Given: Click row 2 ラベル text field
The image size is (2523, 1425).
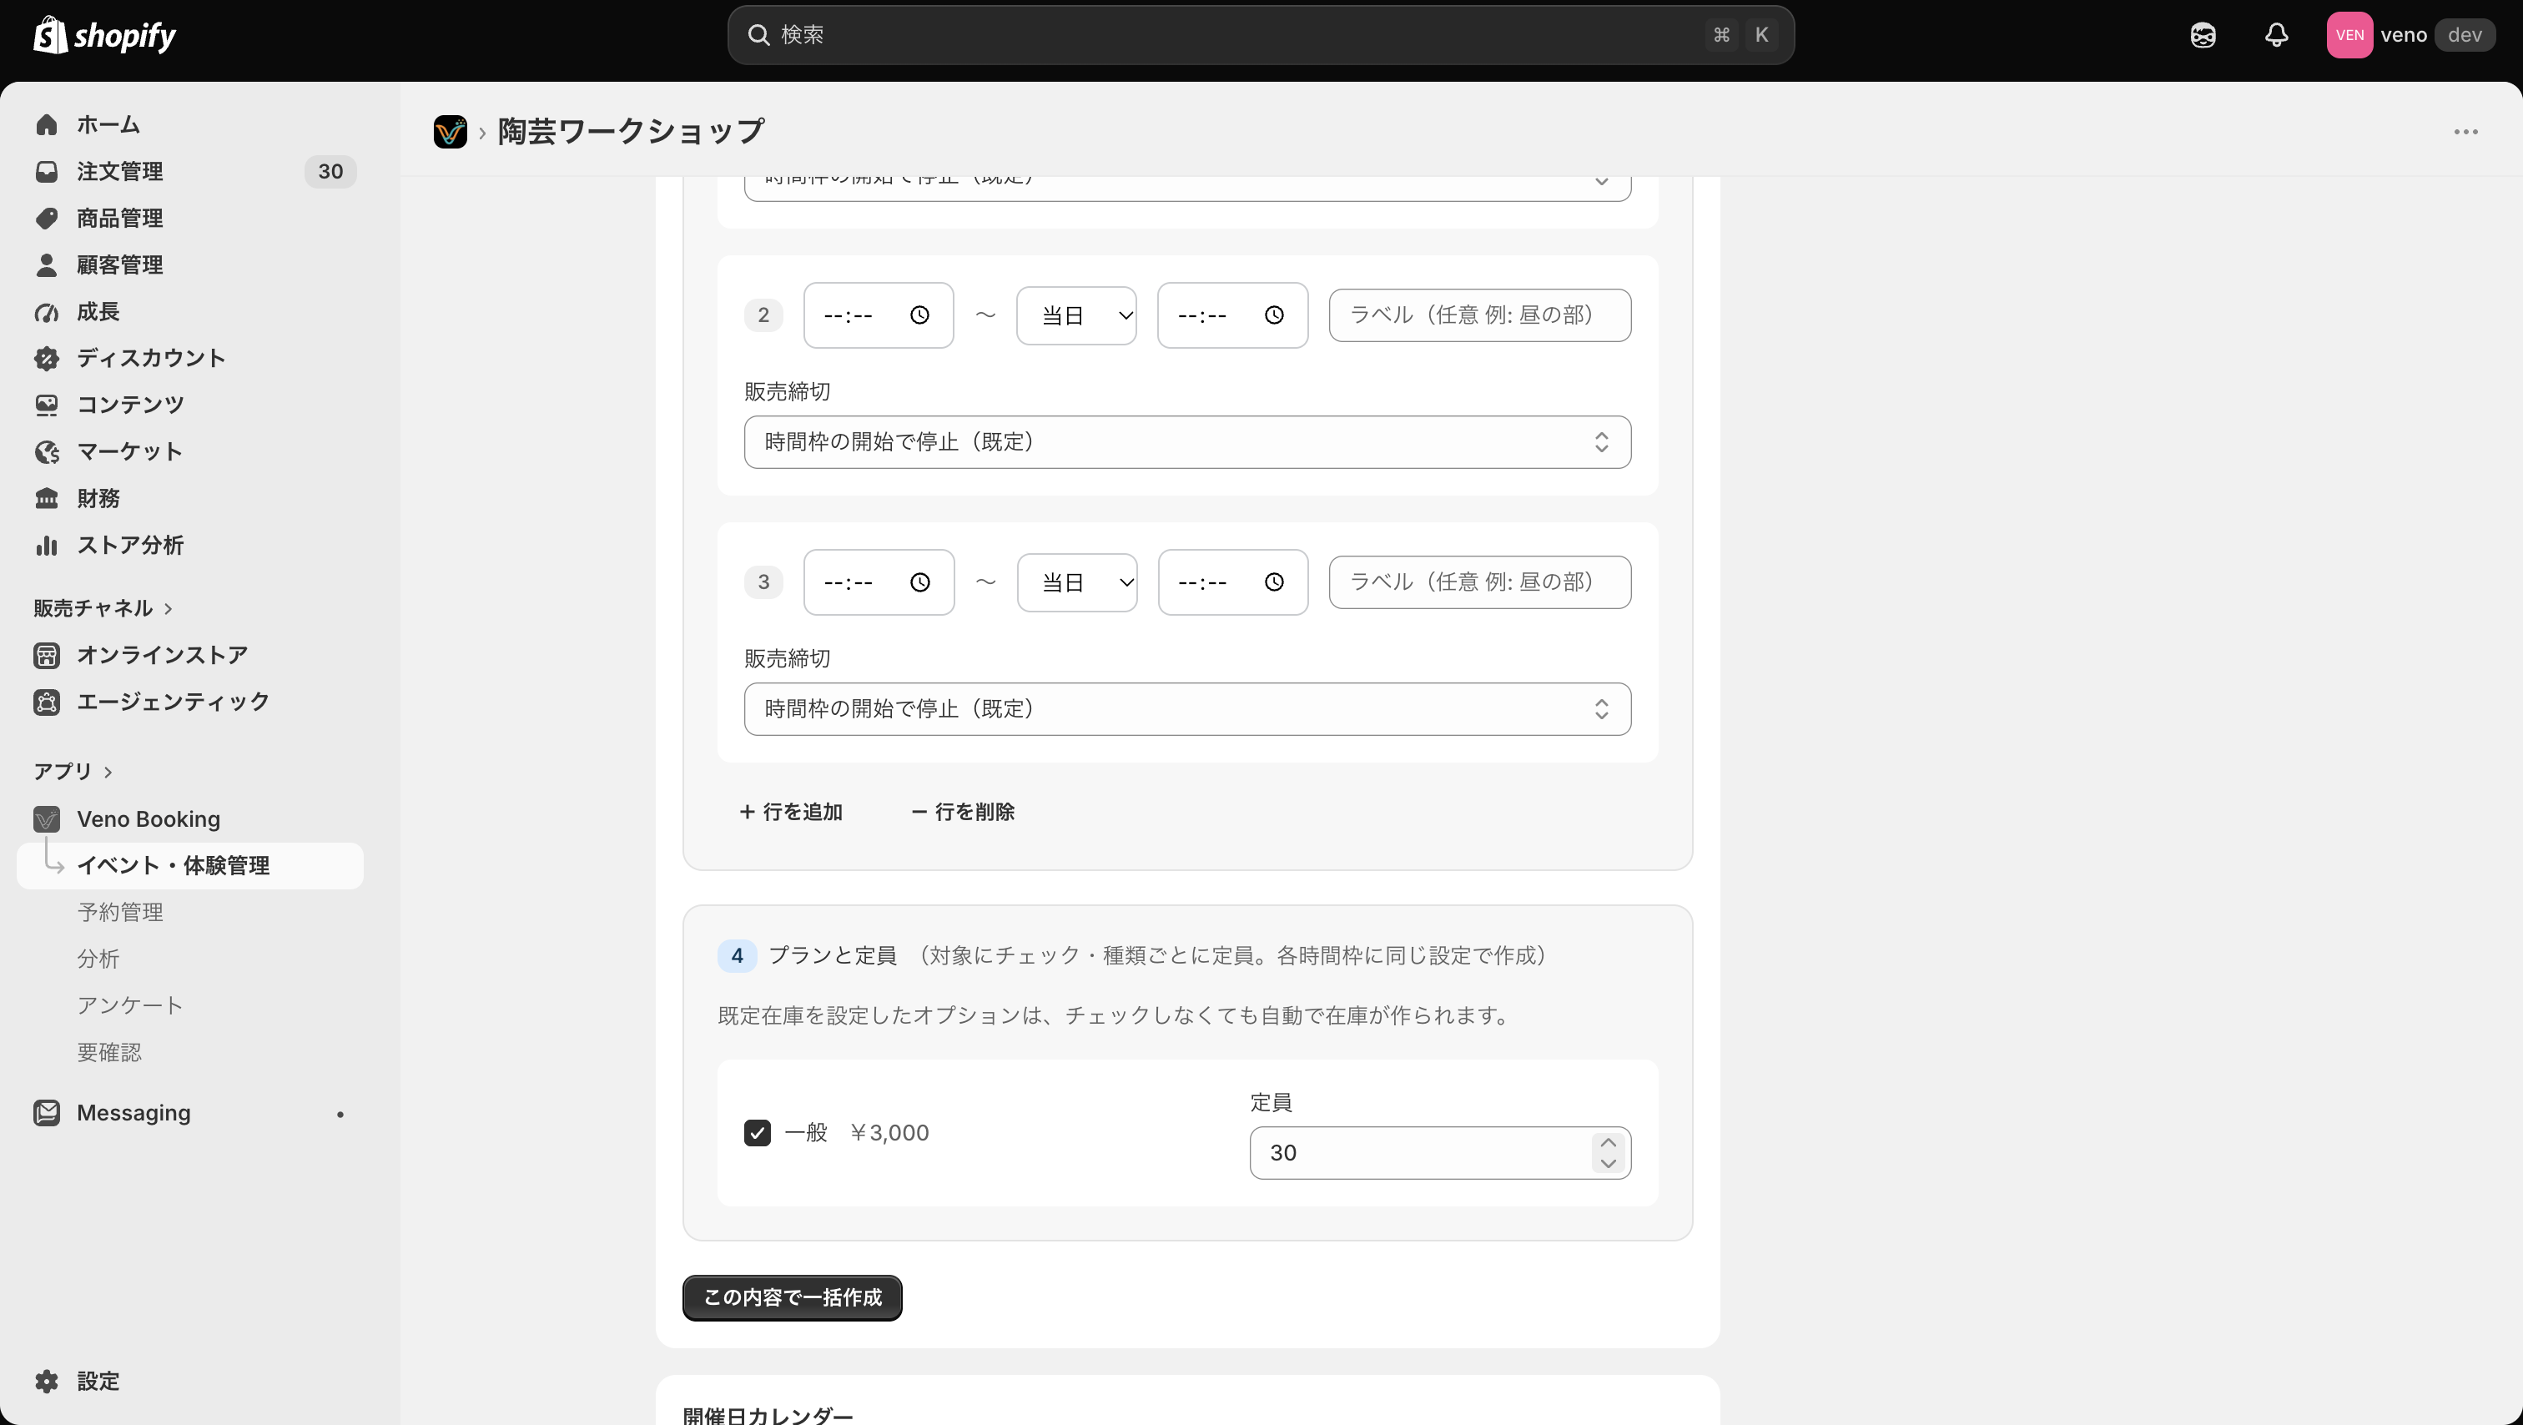Looking at the screenshot, I should coord(1480,315).
